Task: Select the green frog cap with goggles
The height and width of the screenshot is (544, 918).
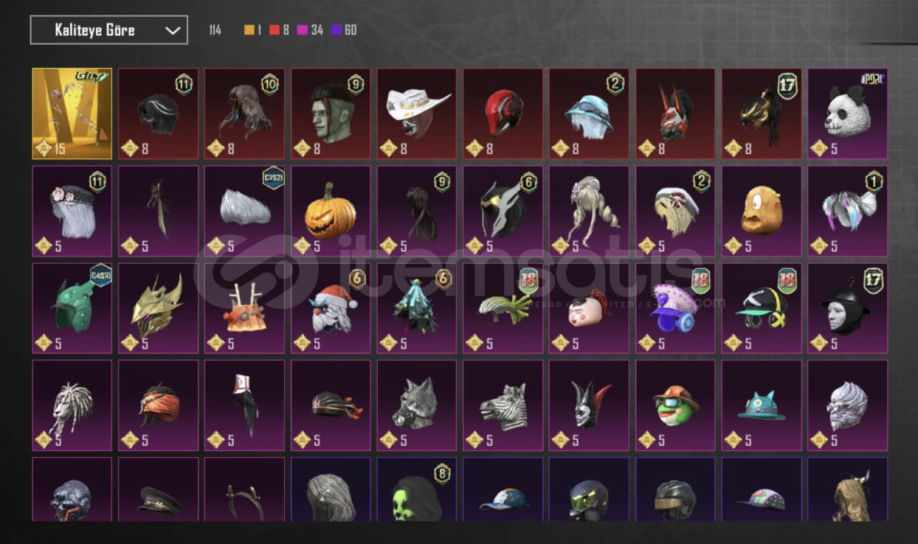Action: (675, 405)
